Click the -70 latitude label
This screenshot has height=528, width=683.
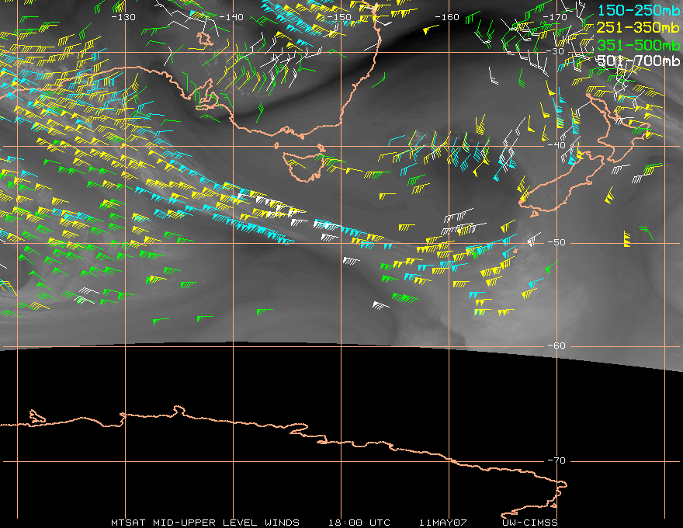(556, 460)
